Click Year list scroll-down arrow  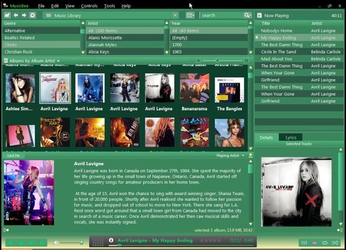pyautogui.click(x=250, y=52)
